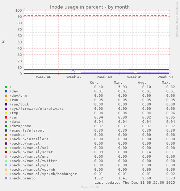Click the '100' y-axis label

tap(18, 11)
